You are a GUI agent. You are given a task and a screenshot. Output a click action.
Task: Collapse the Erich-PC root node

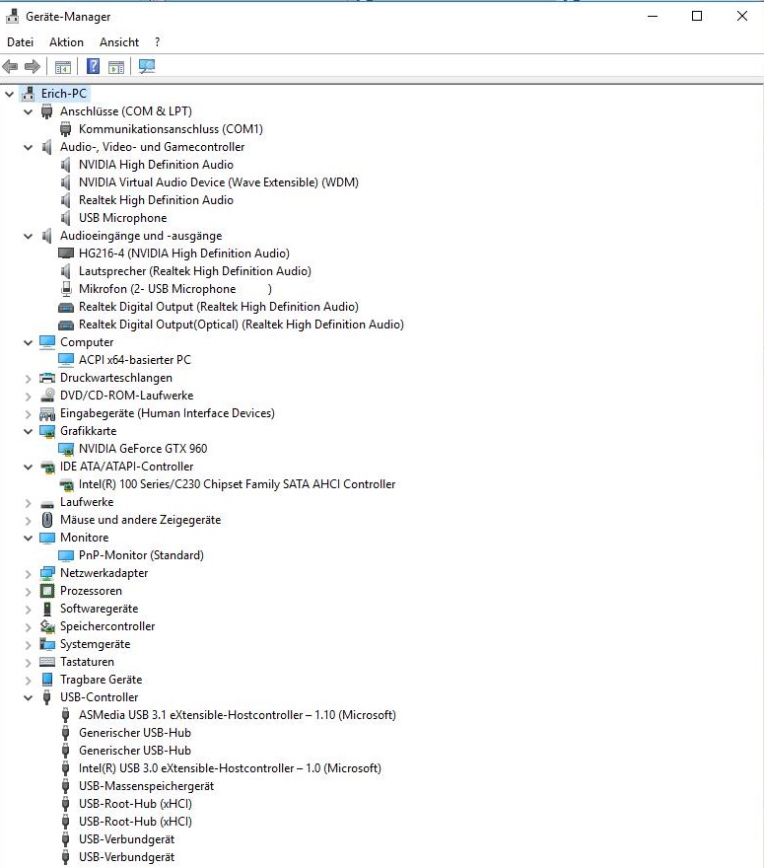click(x=10, y=94)
